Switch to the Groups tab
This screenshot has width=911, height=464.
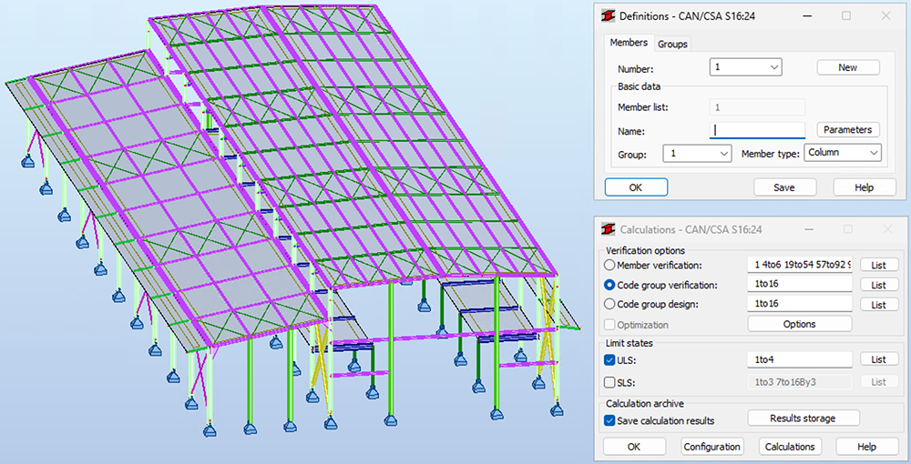[x=672, y=44]
